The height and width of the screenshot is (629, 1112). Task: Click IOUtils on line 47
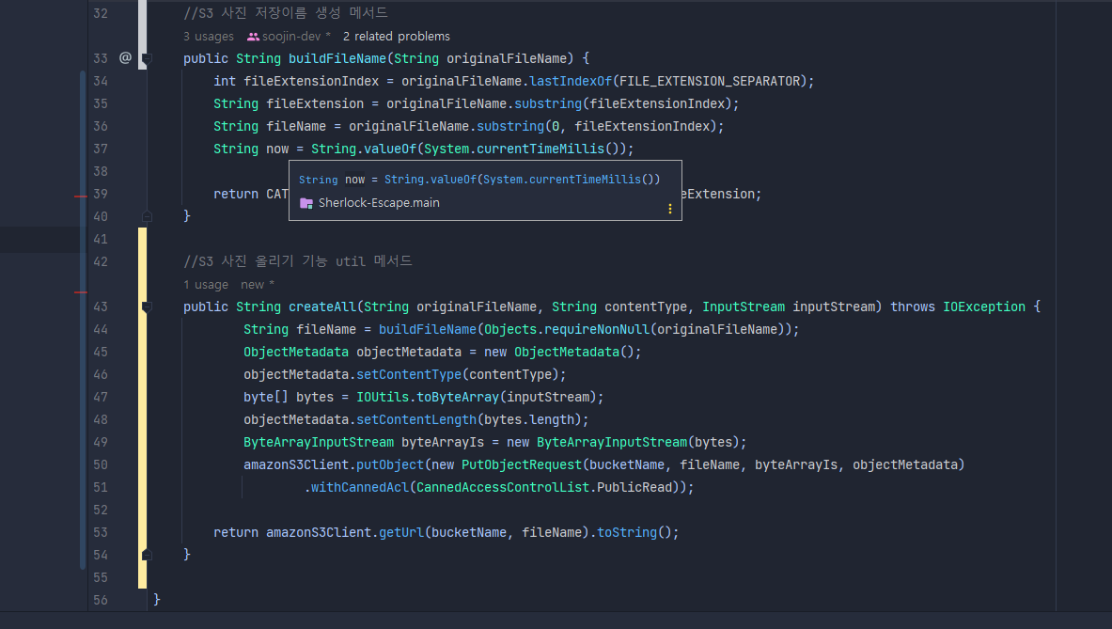coord(383,397)
